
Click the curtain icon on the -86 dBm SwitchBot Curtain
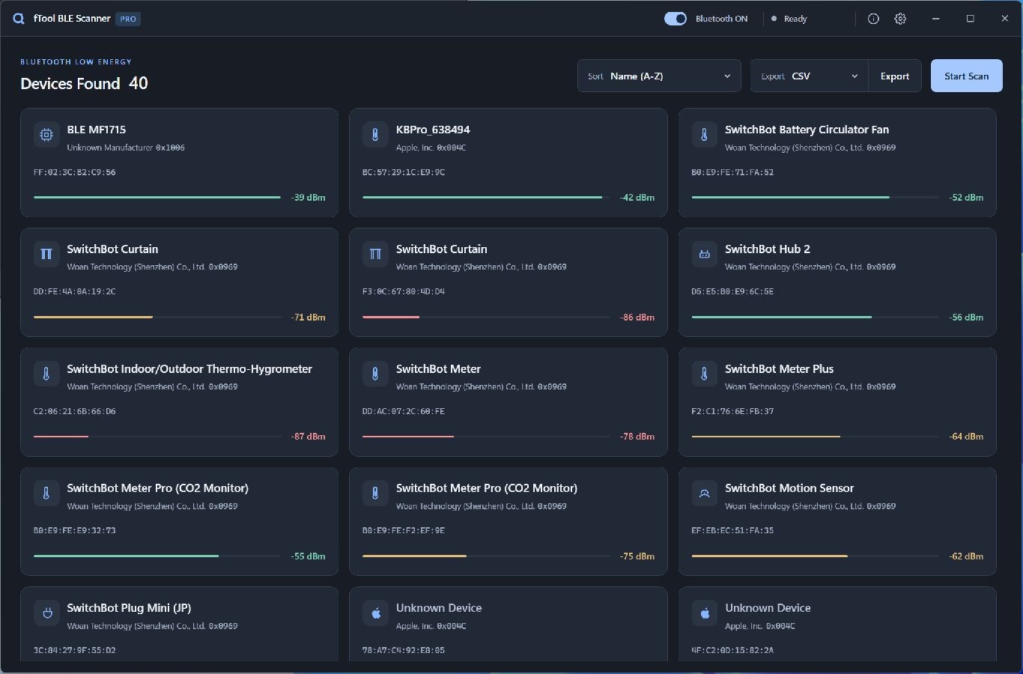pos(375,255)
